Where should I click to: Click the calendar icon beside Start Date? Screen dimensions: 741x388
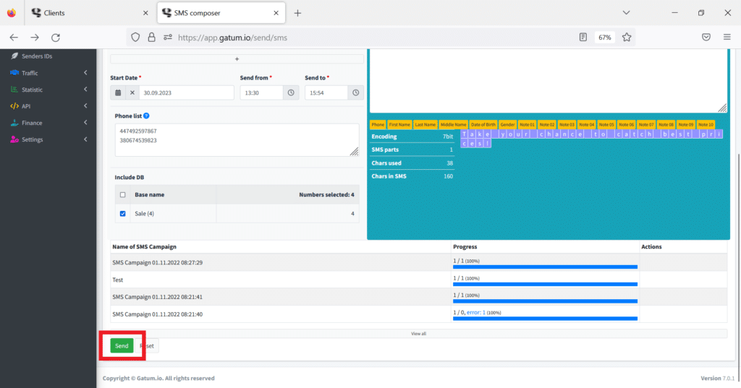(118, 92)
